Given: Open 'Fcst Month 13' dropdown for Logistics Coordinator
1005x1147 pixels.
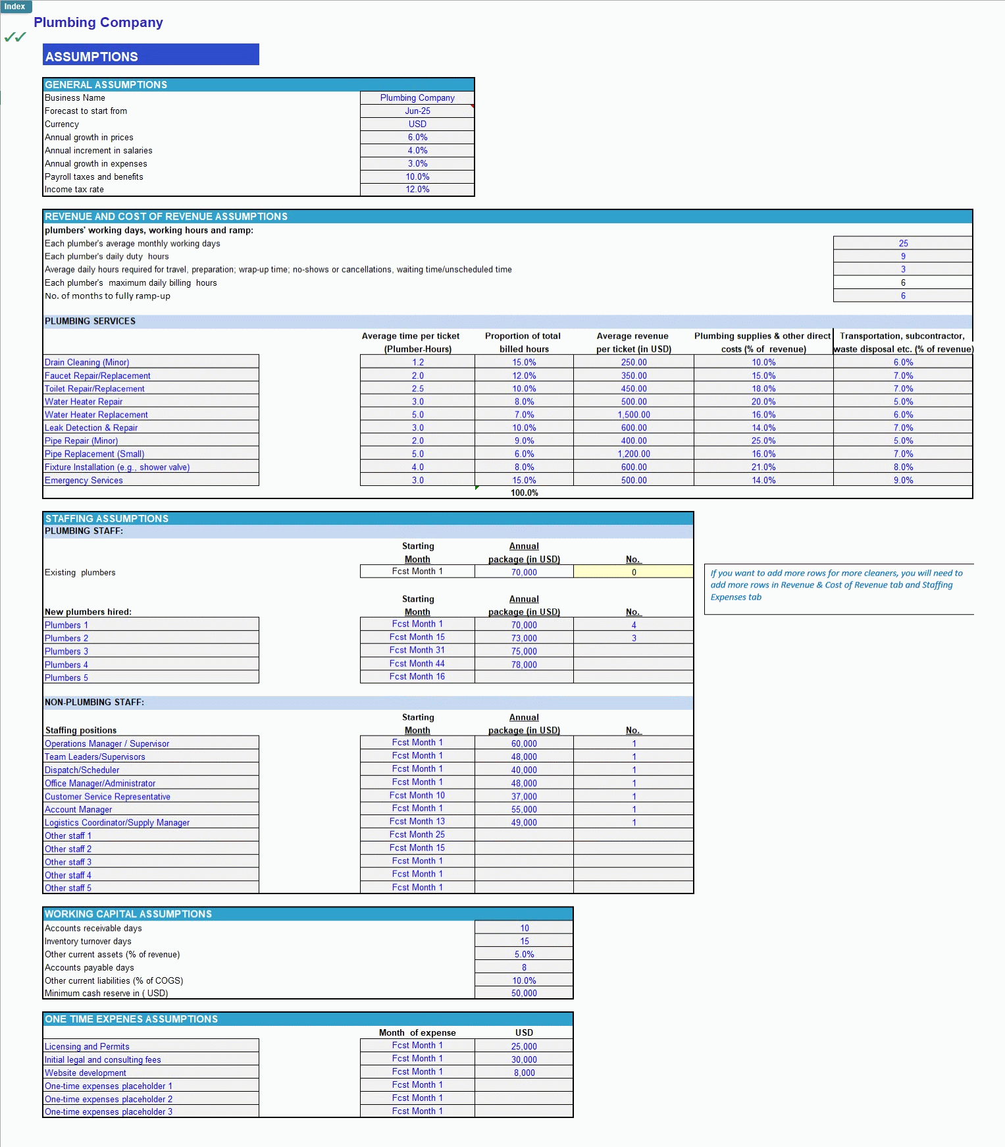Looking at the screenshot, I should 417,821.
